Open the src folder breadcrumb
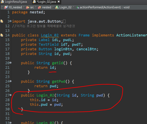Image resolution: width=147 pixels, height=124 pixels. pyautogui.click(x=32, y=7)
